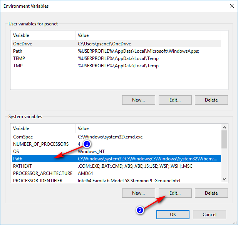
Task: Click New button under user variables
Action: tap(138, 100)
